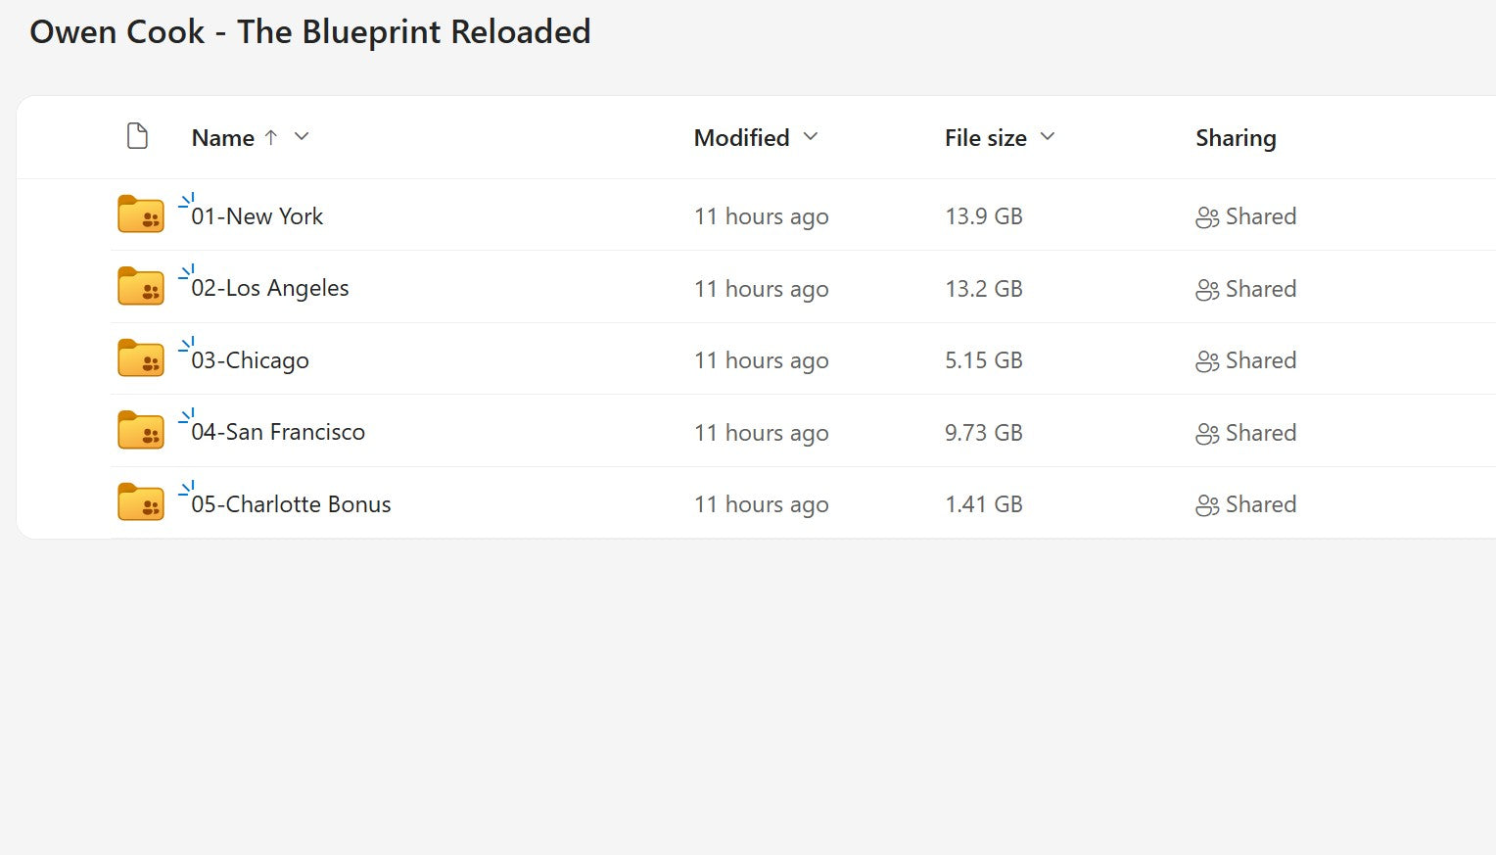
Task: Open the 04-San Francisco folder link
Action: [279, 431]
